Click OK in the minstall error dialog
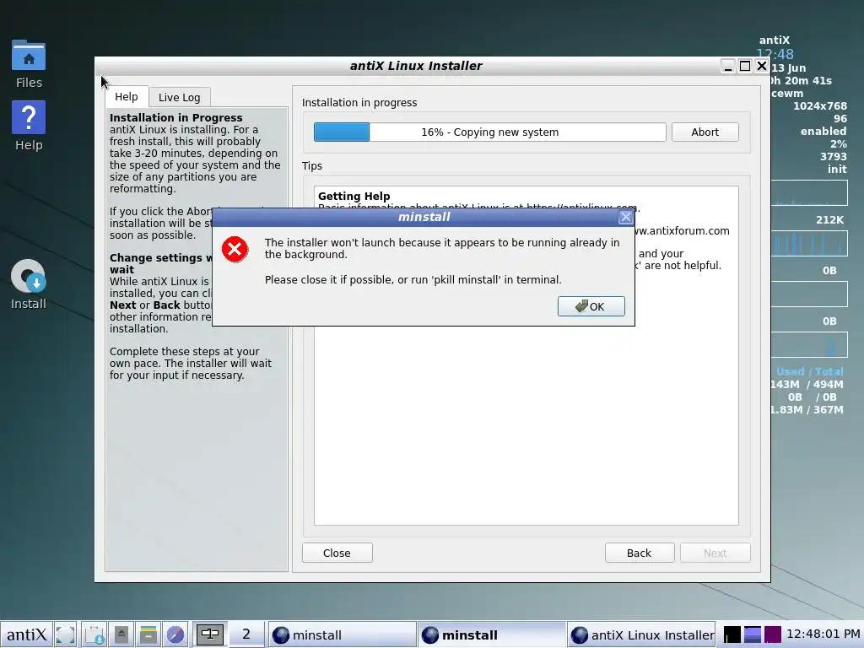This screenshot has height=648, width=864. click(x=591, y=306)
